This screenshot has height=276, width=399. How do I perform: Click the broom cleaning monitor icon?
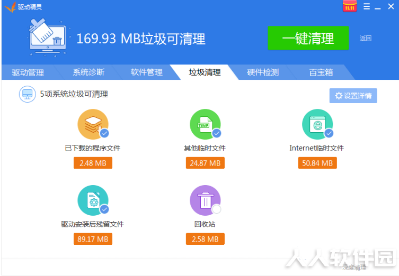click(x=48, y=38)
